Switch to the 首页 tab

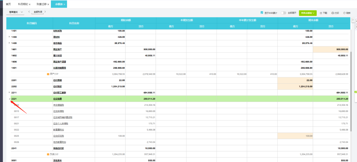(x=8, y=4)
